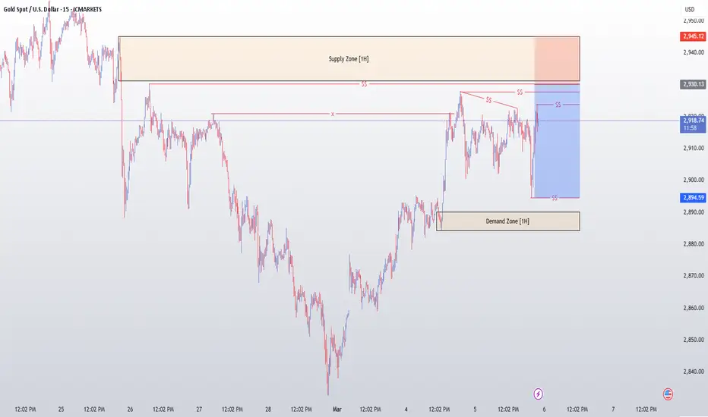
Task: Click the Mar date label on time axis
Action: (x=337, y=409)
